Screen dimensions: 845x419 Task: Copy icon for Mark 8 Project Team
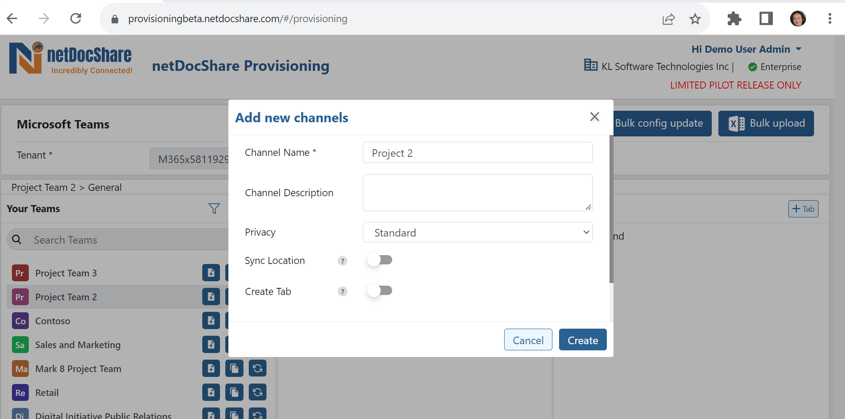pos(234,369)
